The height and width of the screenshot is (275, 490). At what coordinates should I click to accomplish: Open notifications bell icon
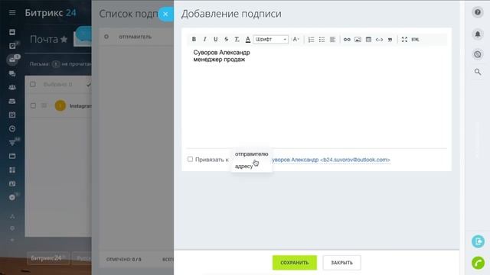tap(478, 34)
